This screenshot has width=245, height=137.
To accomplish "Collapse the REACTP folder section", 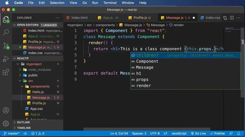I will tap(15, 58).
